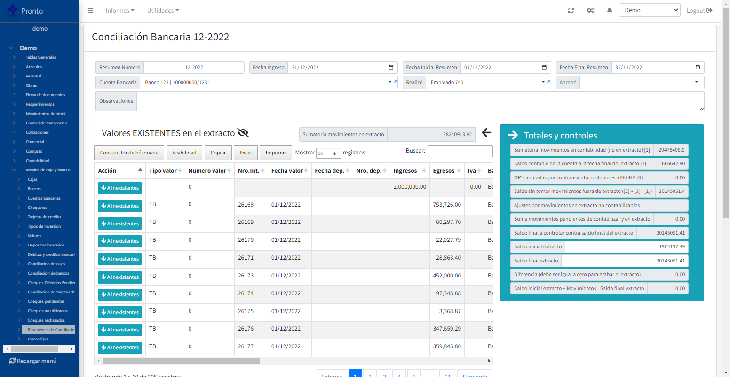Click the Excel export button
The height and width of the screenshot is (377, 730).
pos(246,153)
